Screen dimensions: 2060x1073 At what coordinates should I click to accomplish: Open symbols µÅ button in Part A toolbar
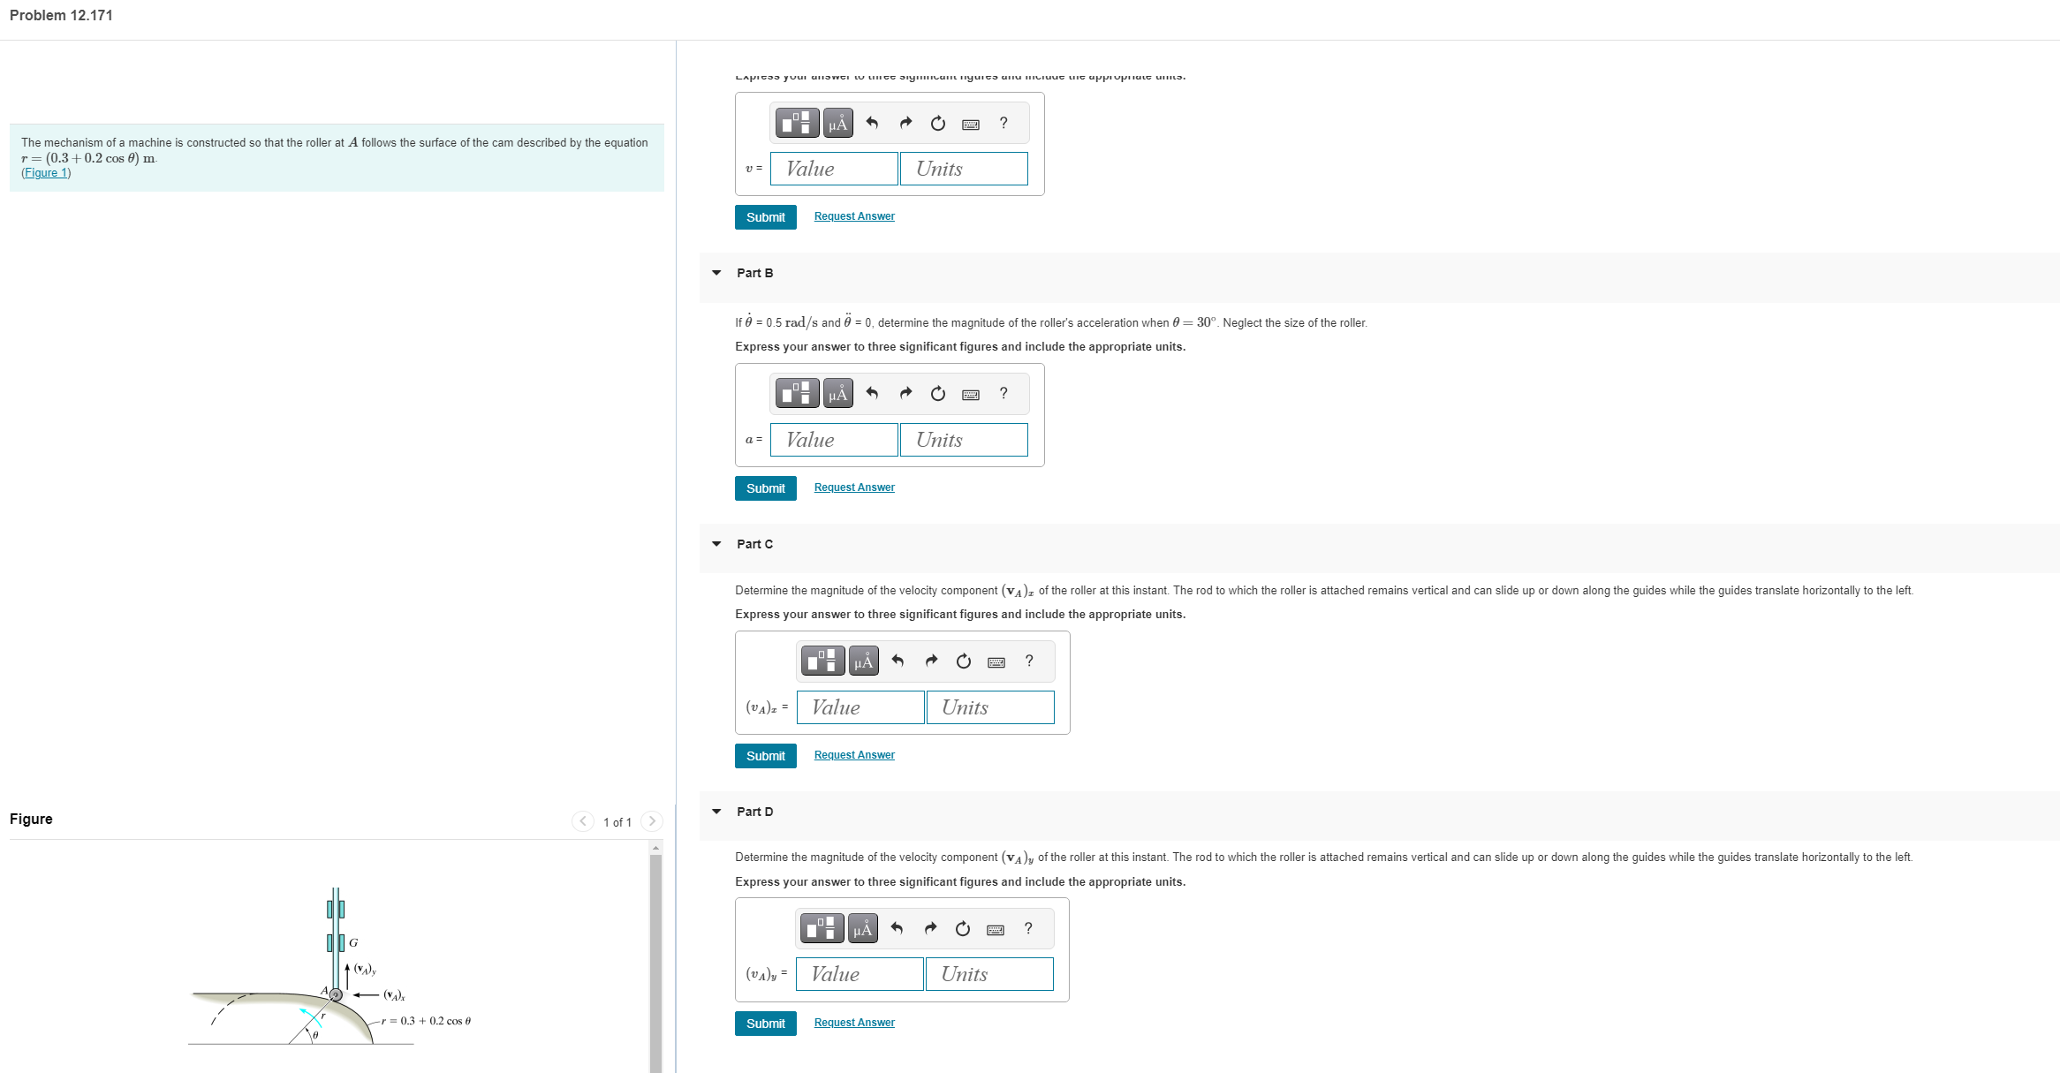click(837, 123)
